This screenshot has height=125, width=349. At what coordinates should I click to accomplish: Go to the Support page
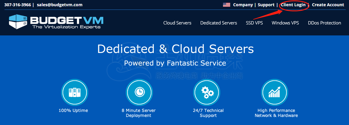(x=266, y=5)
